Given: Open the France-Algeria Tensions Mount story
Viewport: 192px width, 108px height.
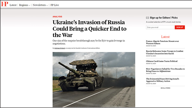Looking at the screenshot, I should (x=162, y=42).
